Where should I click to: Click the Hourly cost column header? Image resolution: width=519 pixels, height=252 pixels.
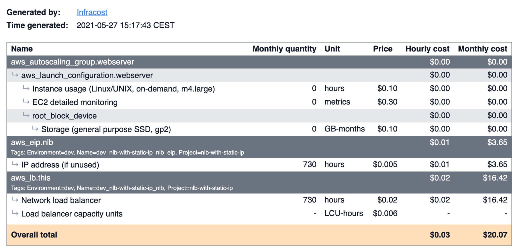click(x=427, y=49)
